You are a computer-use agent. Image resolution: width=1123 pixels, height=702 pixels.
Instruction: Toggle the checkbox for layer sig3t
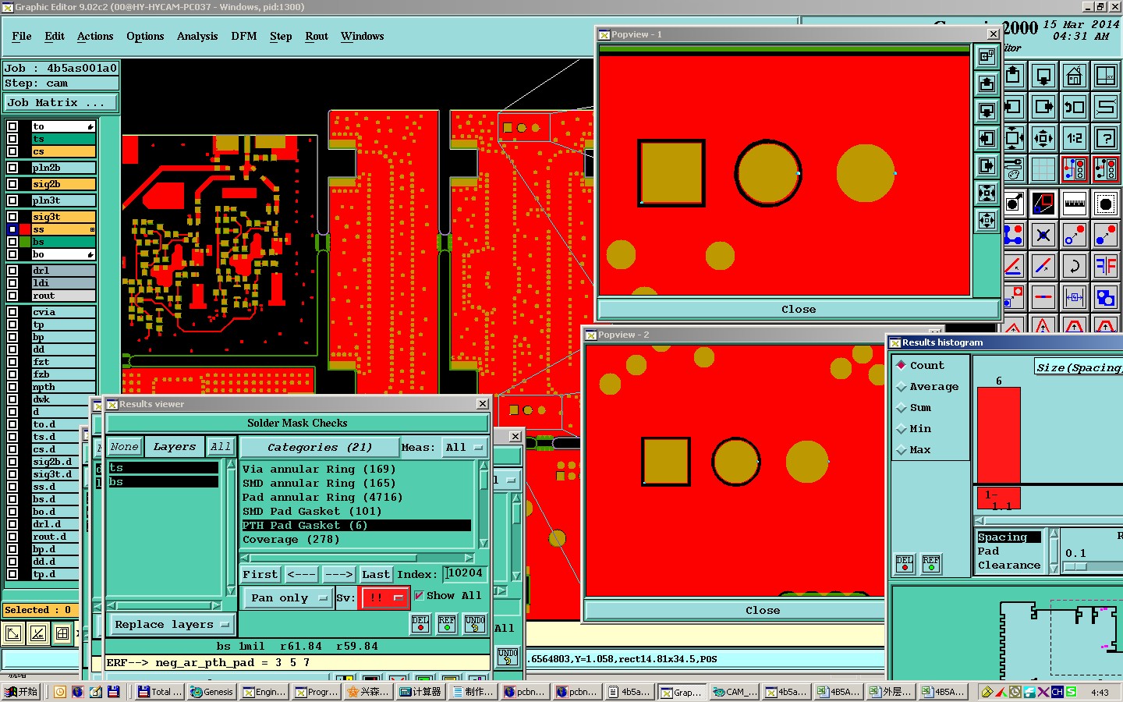click(x=12, y=217)
